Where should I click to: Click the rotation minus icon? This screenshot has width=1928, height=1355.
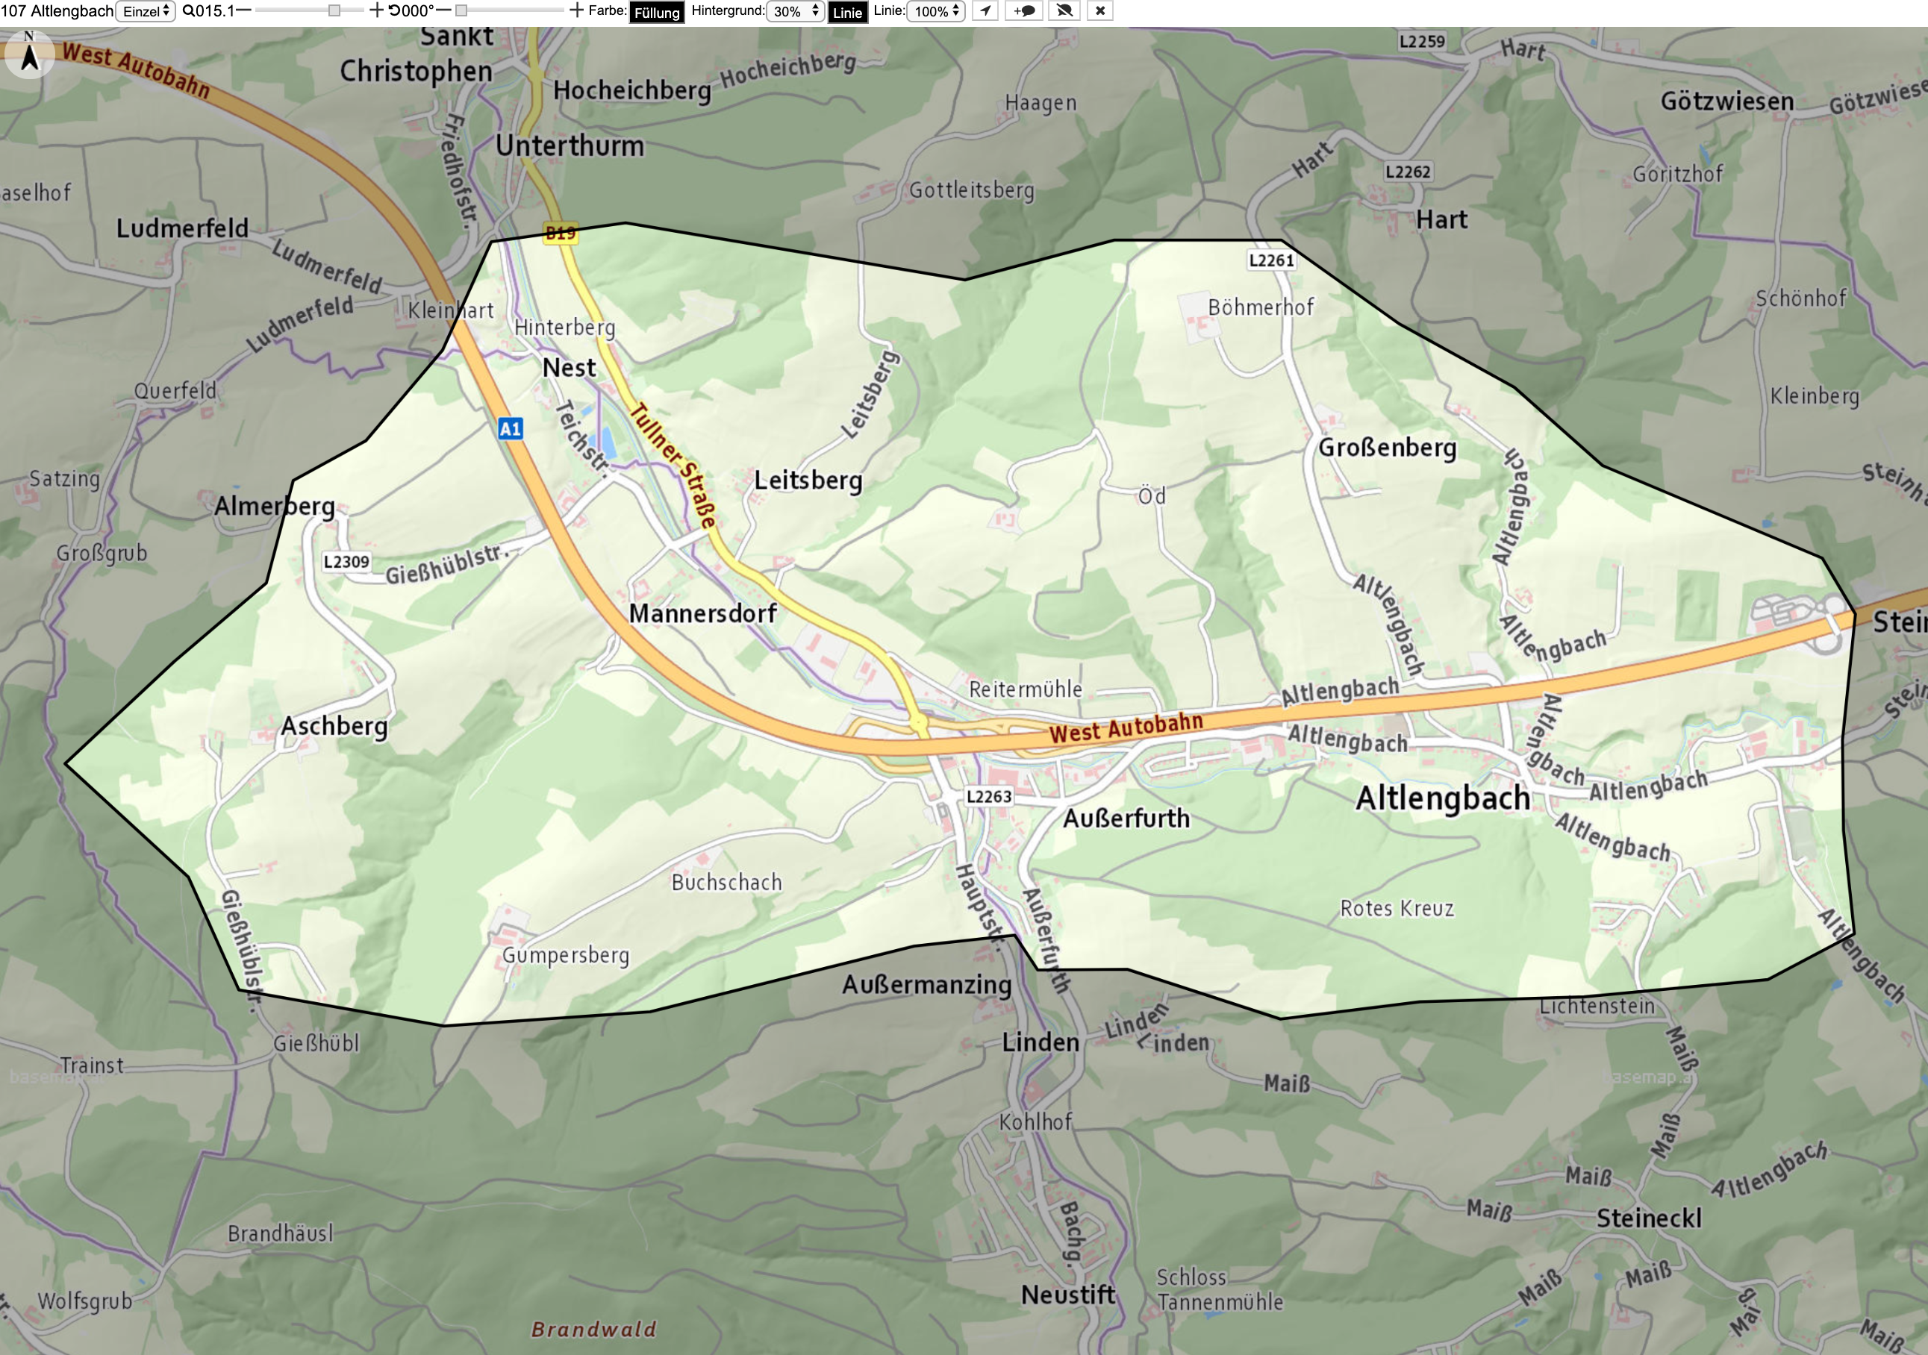point(443,11)
